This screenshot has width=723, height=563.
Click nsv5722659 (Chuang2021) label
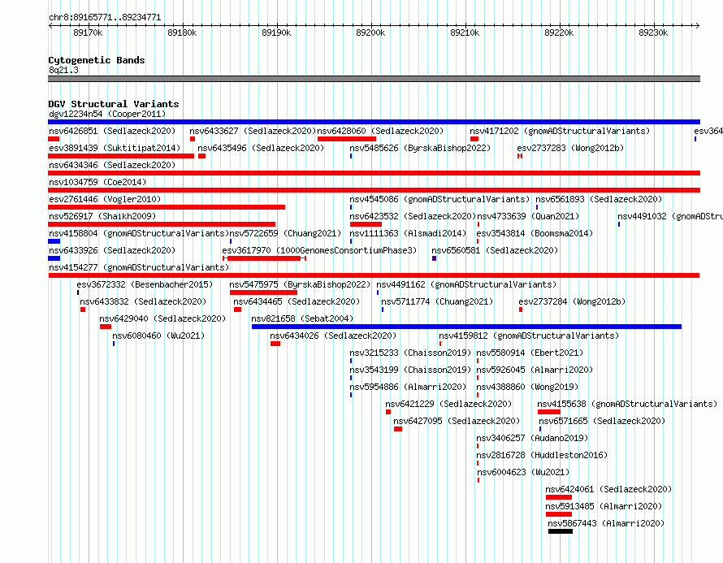(x=285, y=233)
